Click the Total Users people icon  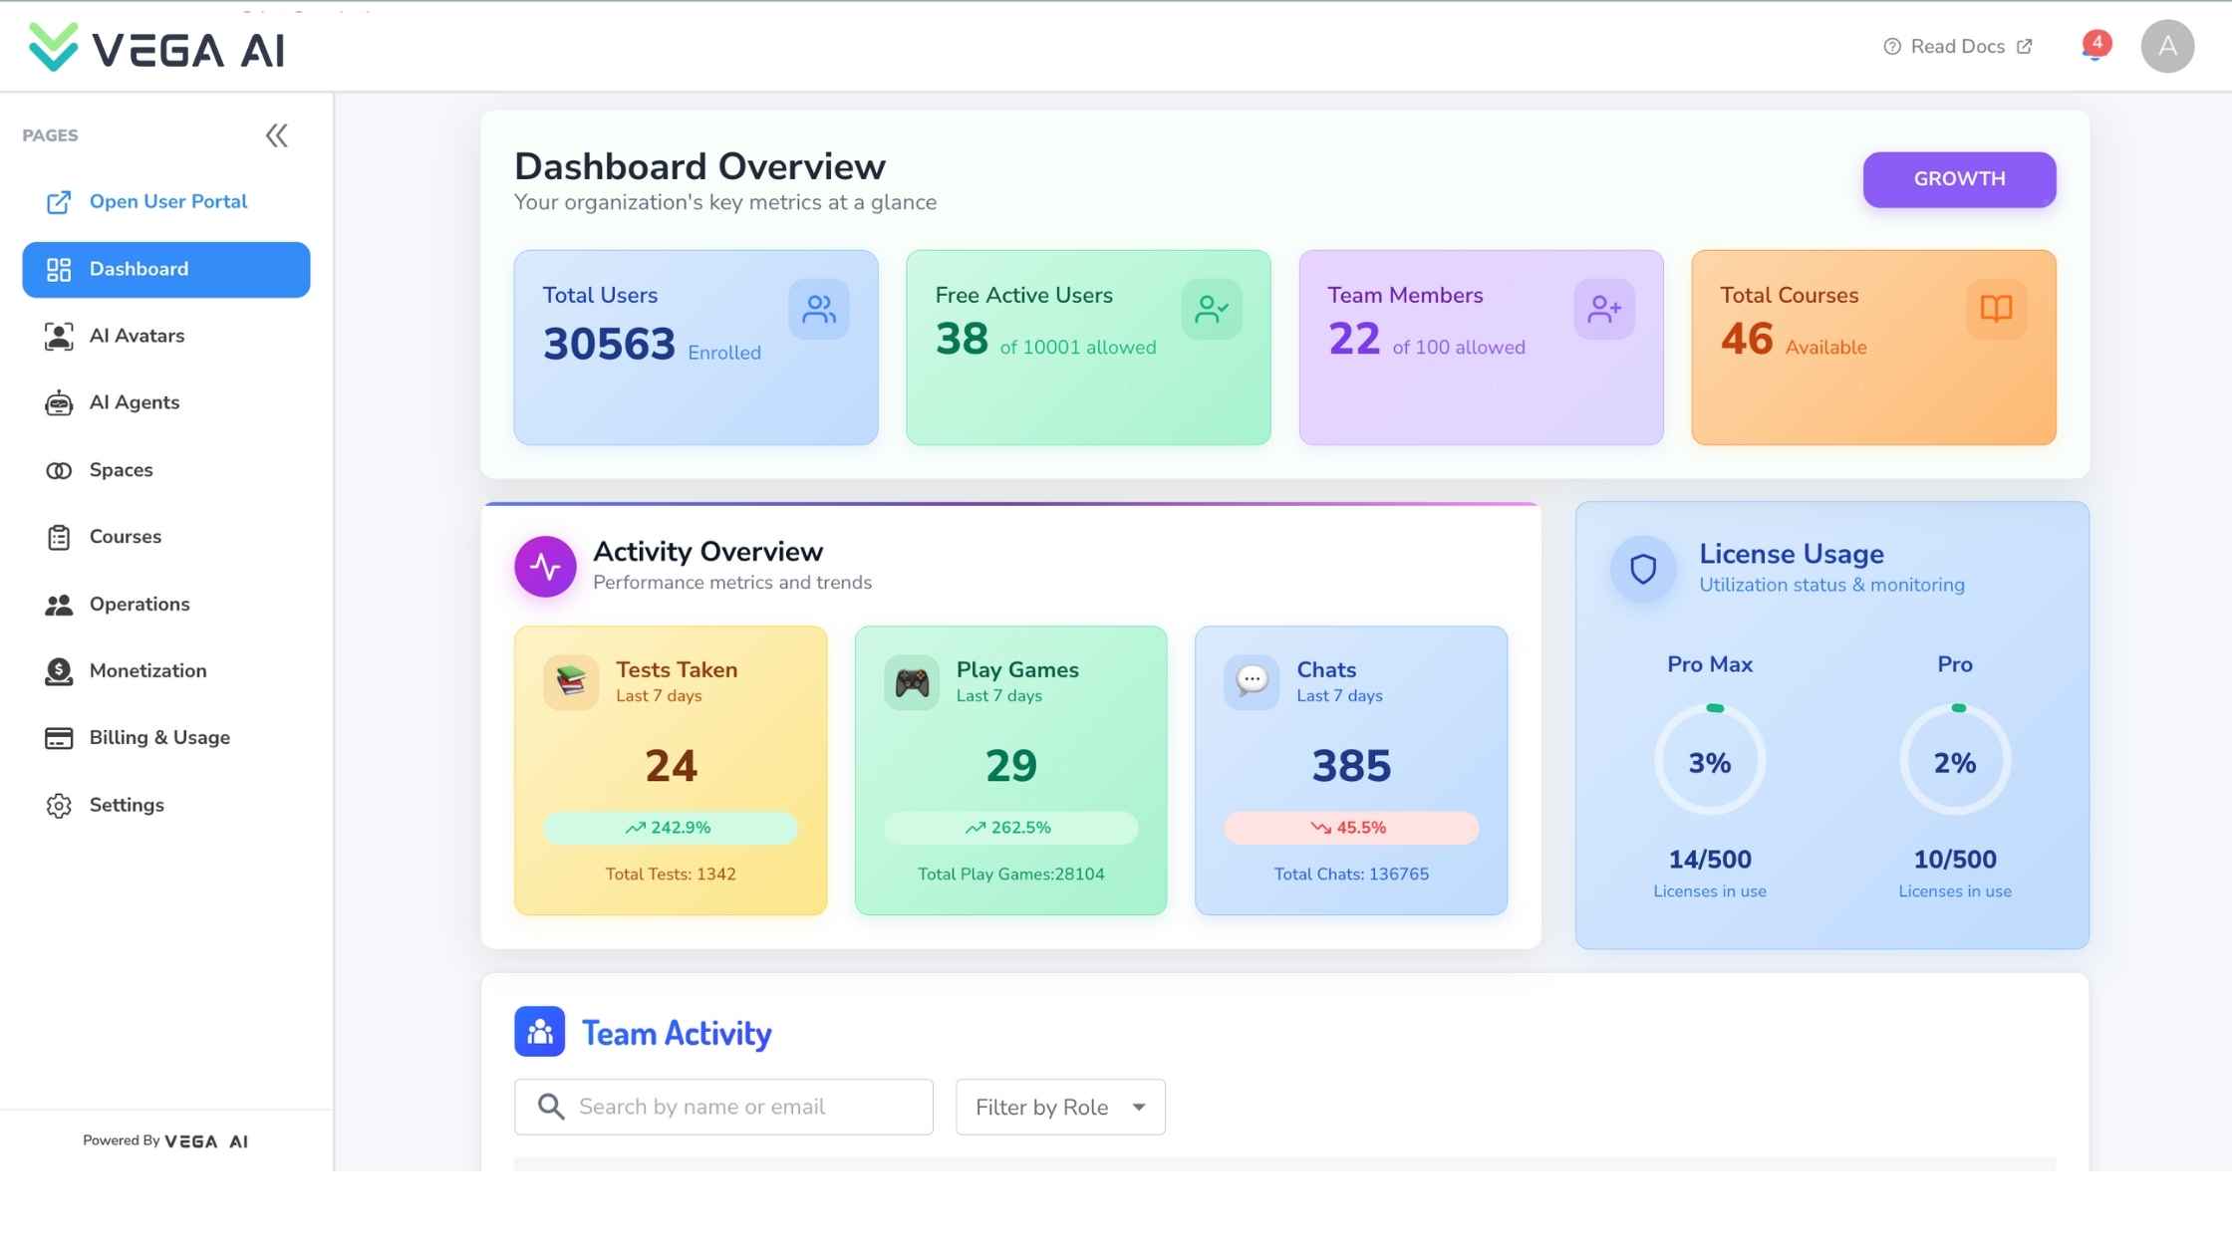pyautogui.click(x=818, y=310)
